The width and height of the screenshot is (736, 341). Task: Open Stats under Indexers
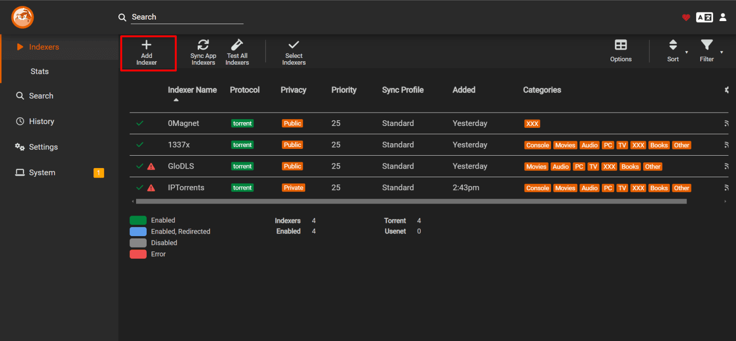click(x=39, y=71)
